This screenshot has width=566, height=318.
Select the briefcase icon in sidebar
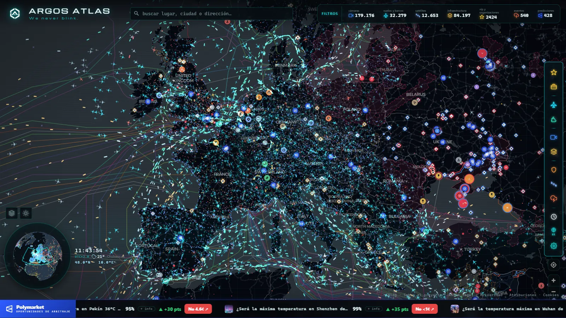[x=554, y=87]
